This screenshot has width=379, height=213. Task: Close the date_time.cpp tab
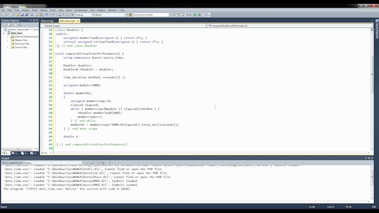coord(78,21)
